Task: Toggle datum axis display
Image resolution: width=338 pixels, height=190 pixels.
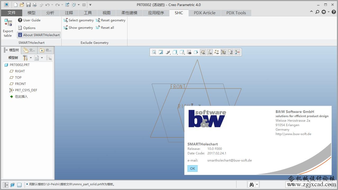Action: [x=210, y=52]
